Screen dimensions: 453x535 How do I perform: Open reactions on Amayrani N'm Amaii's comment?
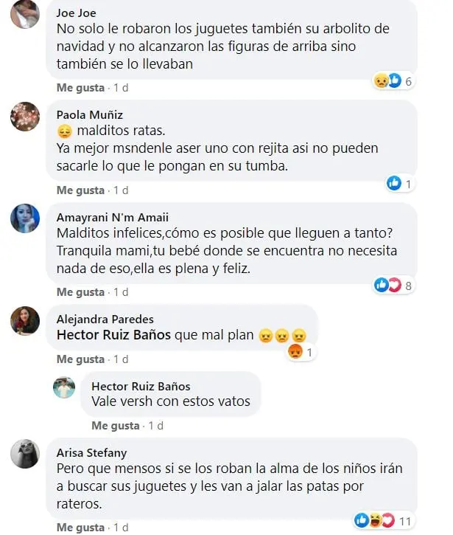393,286
